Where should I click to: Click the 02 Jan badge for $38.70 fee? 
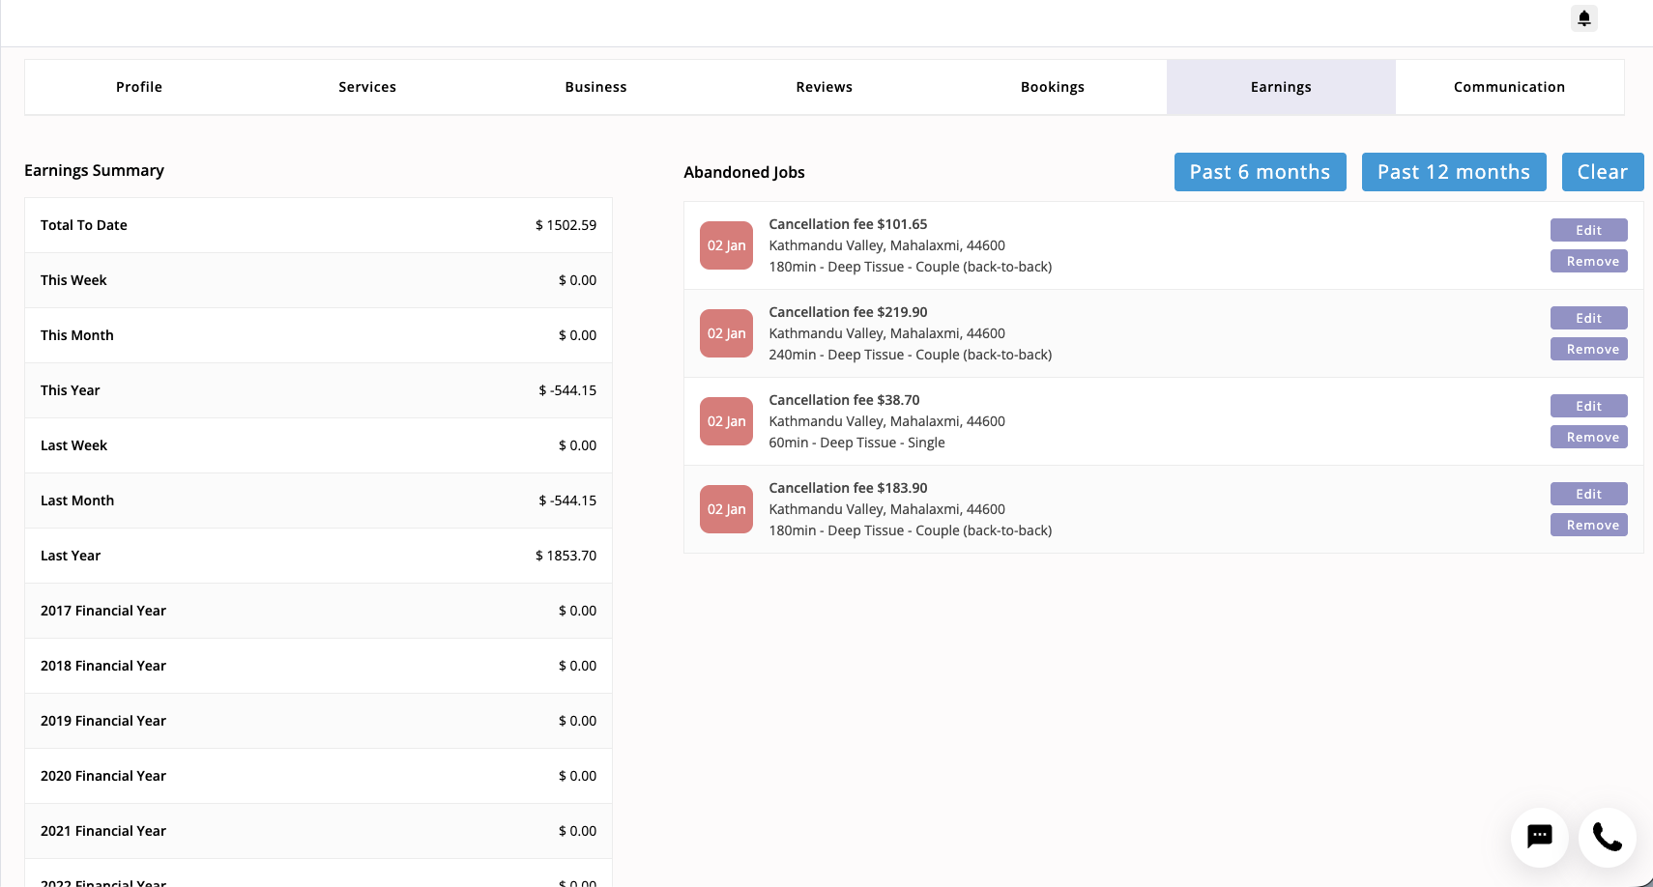(726, 421)
